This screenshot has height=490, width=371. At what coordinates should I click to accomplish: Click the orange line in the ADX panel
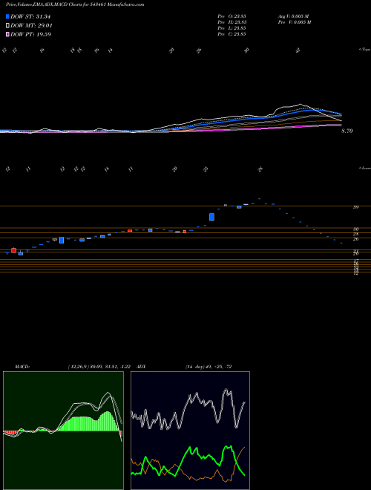[188, 465]
